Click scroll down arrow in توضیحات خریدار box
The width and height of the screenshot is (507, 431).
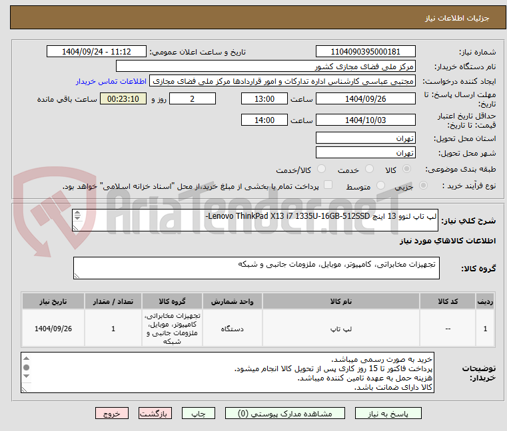coord(27,376)
